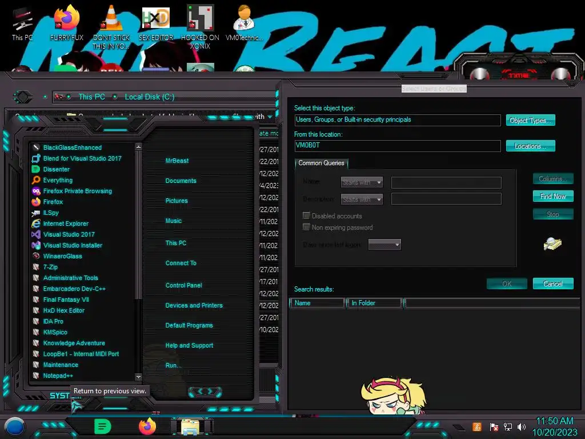
Task: Open Run... from the start menu
Action: (x=173, y=365)
